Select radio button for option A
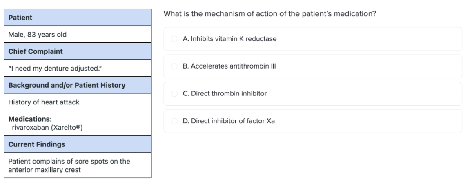Image resolution: width=472 pixels, height=186 pixels. (x=174, y=39)
